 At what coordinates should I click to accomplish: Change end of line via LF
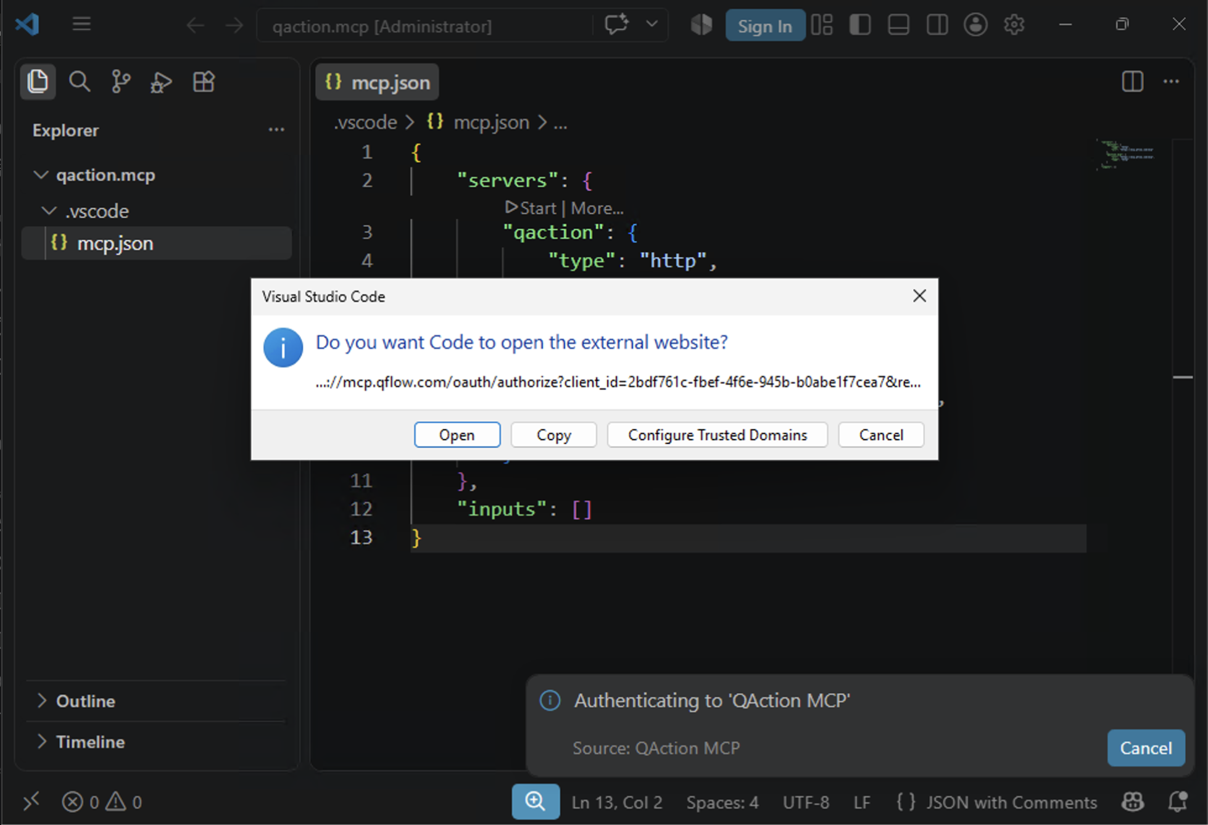862,802
